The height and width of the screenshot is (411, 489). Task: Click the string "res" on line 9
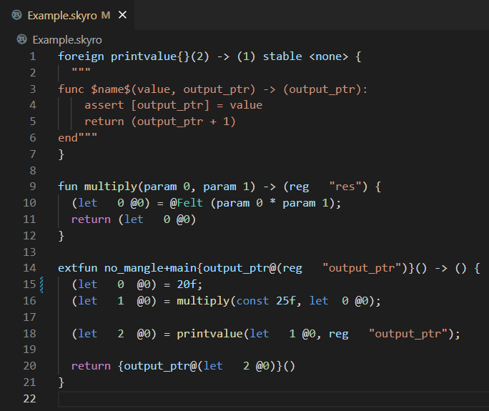(x=345, y=187)
